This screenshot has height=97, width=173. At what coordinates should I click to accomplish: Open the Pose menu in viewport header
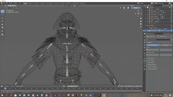(x=21, y=8)
